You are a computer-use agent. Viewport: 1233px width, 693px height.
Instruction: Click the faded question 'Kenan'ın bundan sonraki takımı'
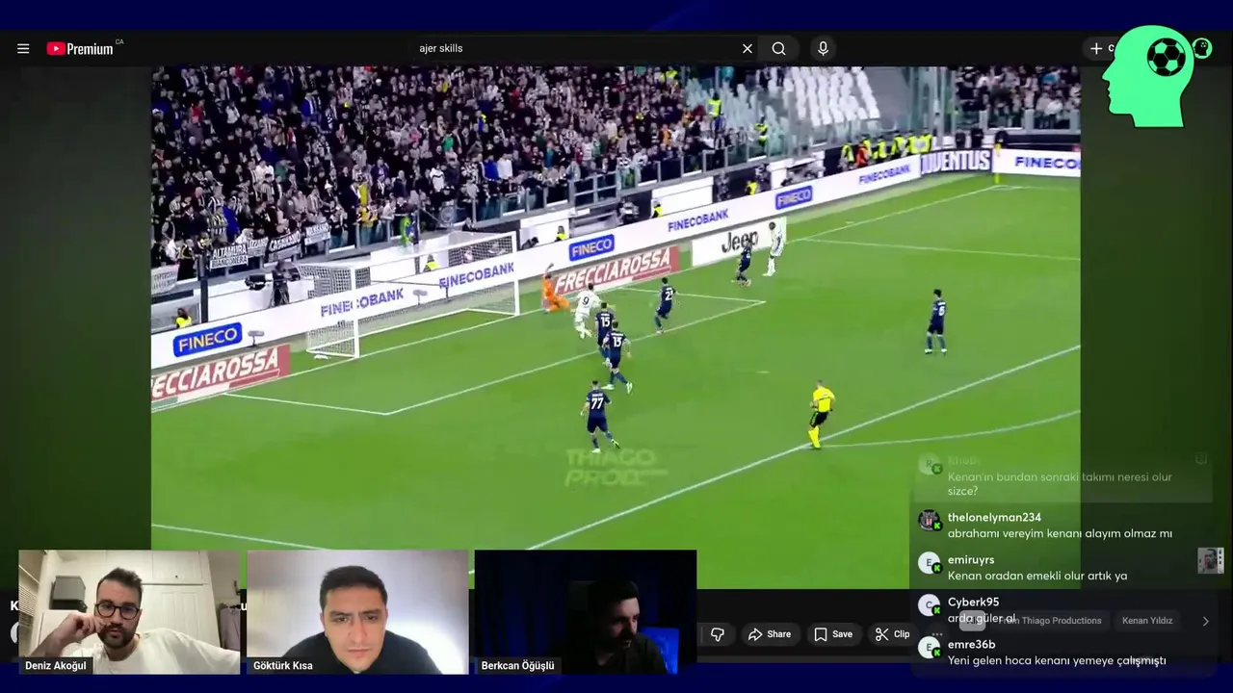coord(1060,484)
